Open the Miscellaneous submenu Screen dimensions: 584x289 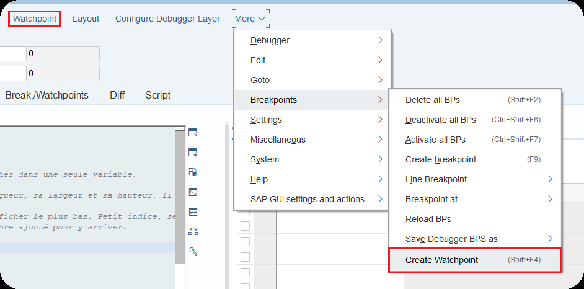pyautogui.click(x=312, y=140)
